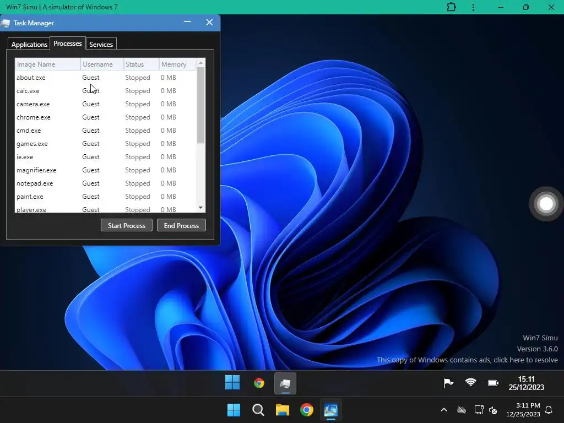Click the process list vertical scrollbar thumb
The width and height of the screenshot is (564, 423).
point(200,105)
